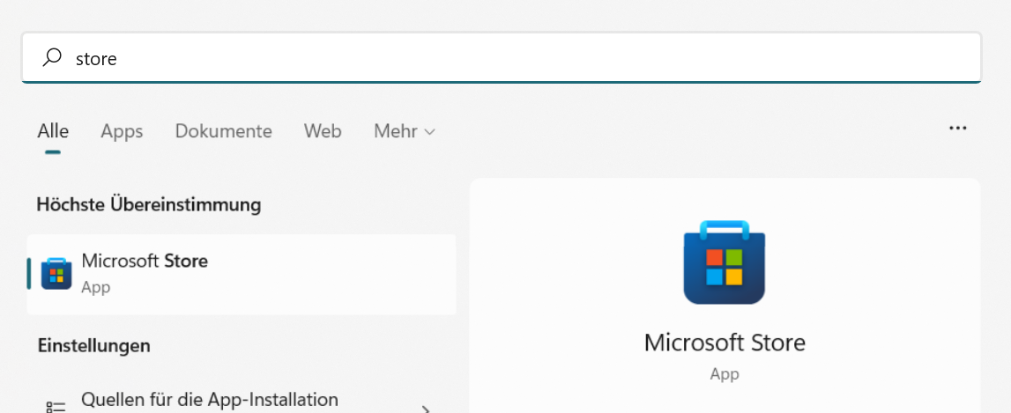Click the 'Einstellungen' section heading
1011x413 pixels.
pos(94,345)
